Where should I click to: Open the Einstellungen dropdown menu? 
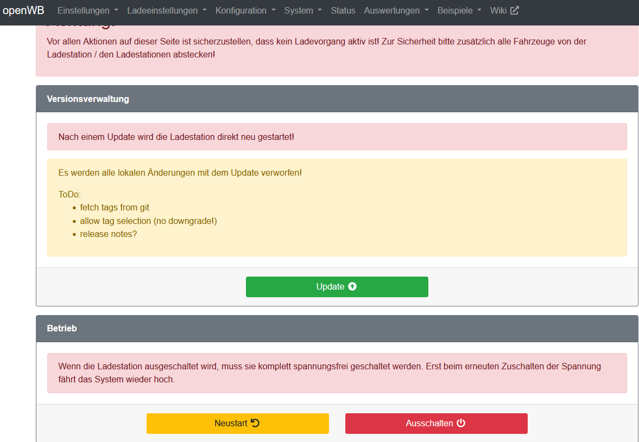[87, 11]
